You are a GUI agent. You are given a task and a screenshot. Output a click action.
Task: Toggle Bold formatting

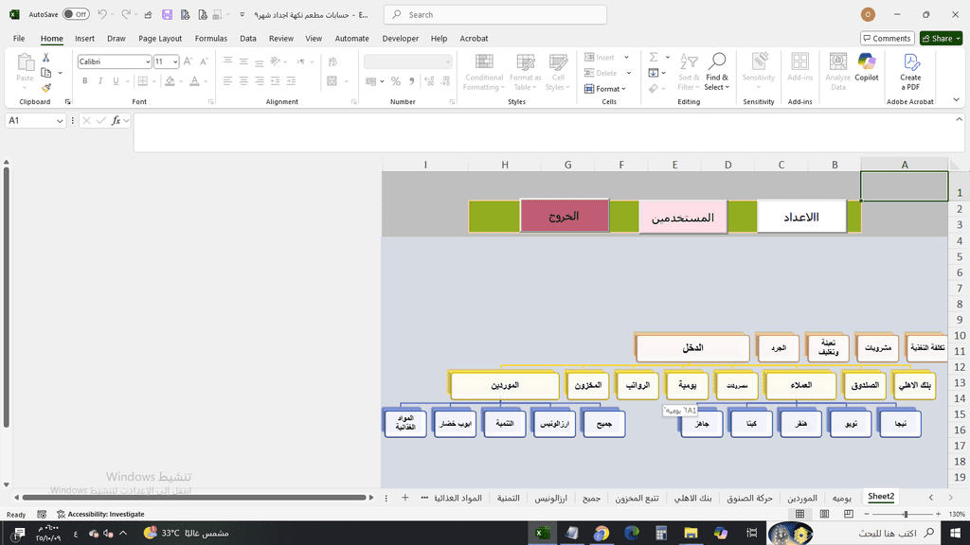85,81
